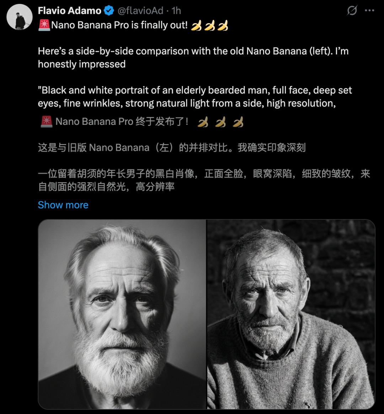Image resolution: width=384 pixels, height=414 pixels.
Task: Click the first banana emoji after 'finally out!'
Action: [x=196, y=26]
